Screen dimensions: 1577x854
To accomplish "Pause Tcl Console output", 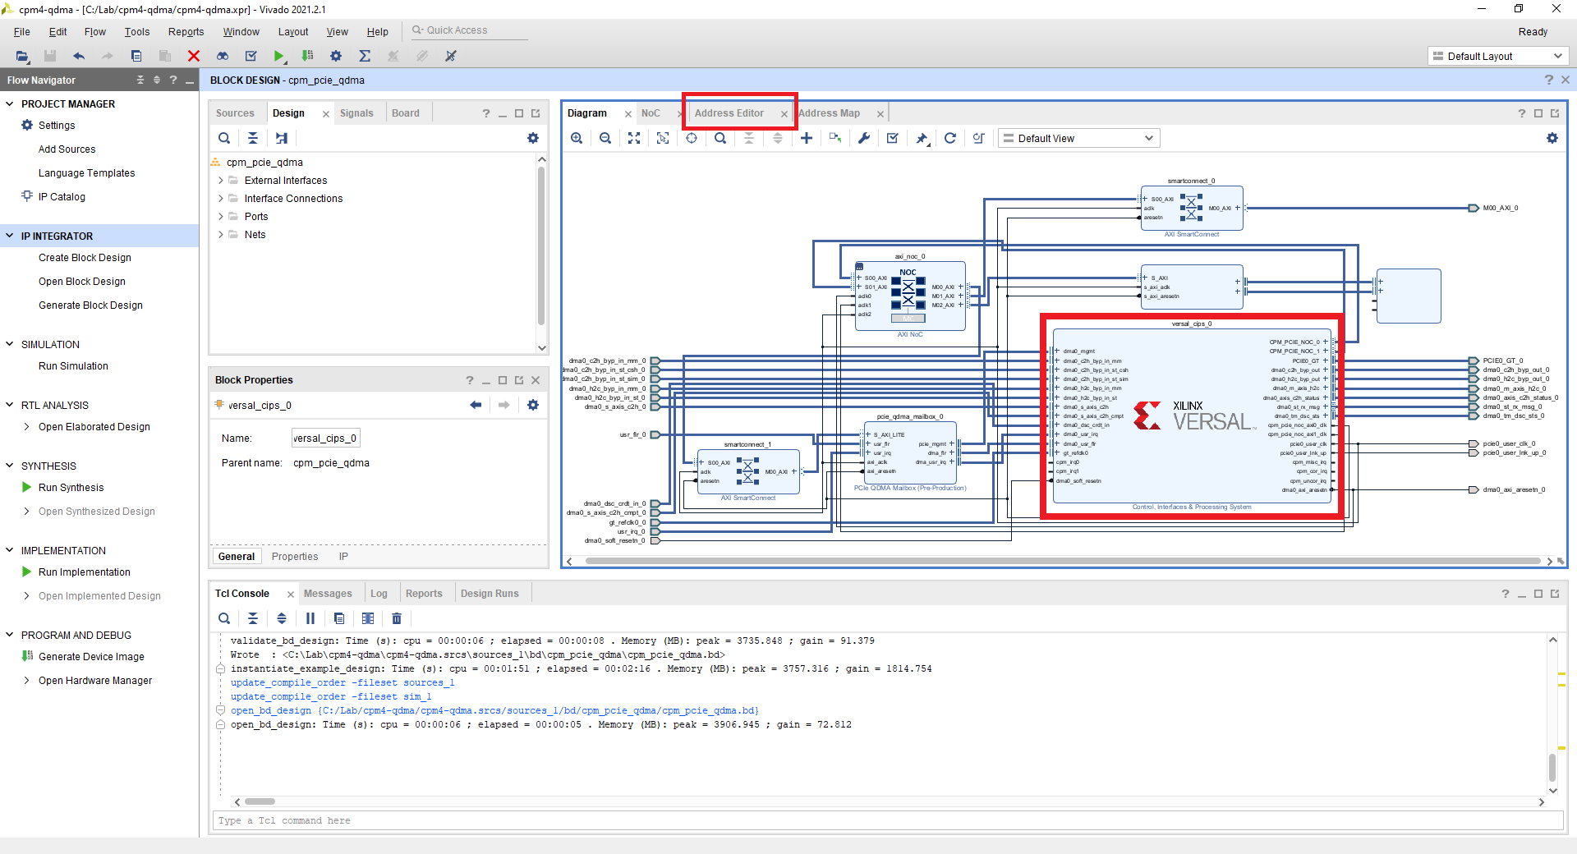I will pos(310,618).
